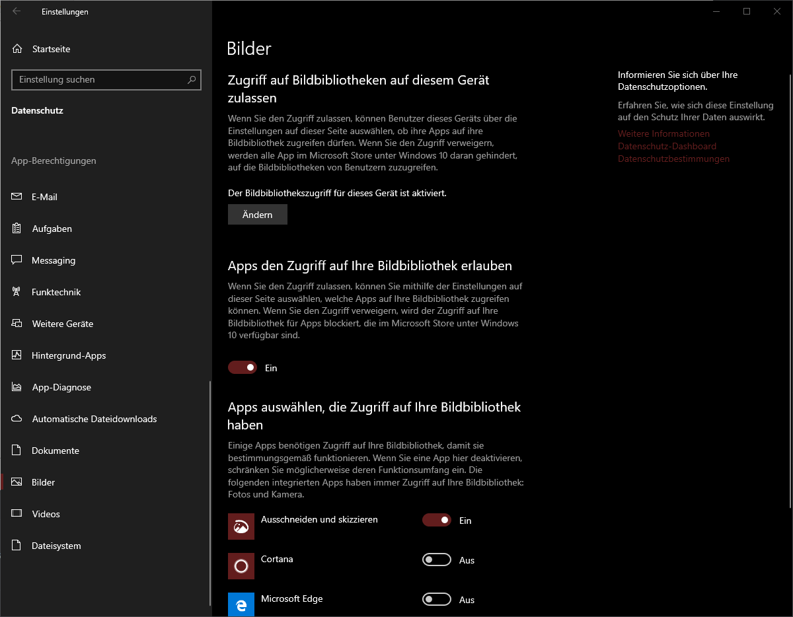Click the Funktechnik antenna icon
The height and width of the screenshot is (617, 793).
click(x=17, y=292)
